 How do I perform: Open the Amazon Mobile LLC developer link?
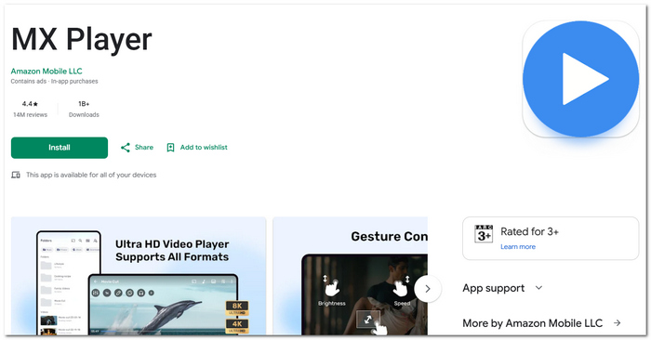click(x=46, y=72)
